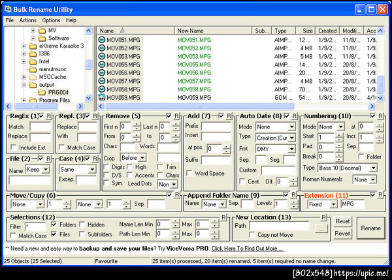Click the Prefix input field in Add (7)
Image resolution: width=392 pixels, height=280 pixels.
pyautogui.click(x=216, y=126)
